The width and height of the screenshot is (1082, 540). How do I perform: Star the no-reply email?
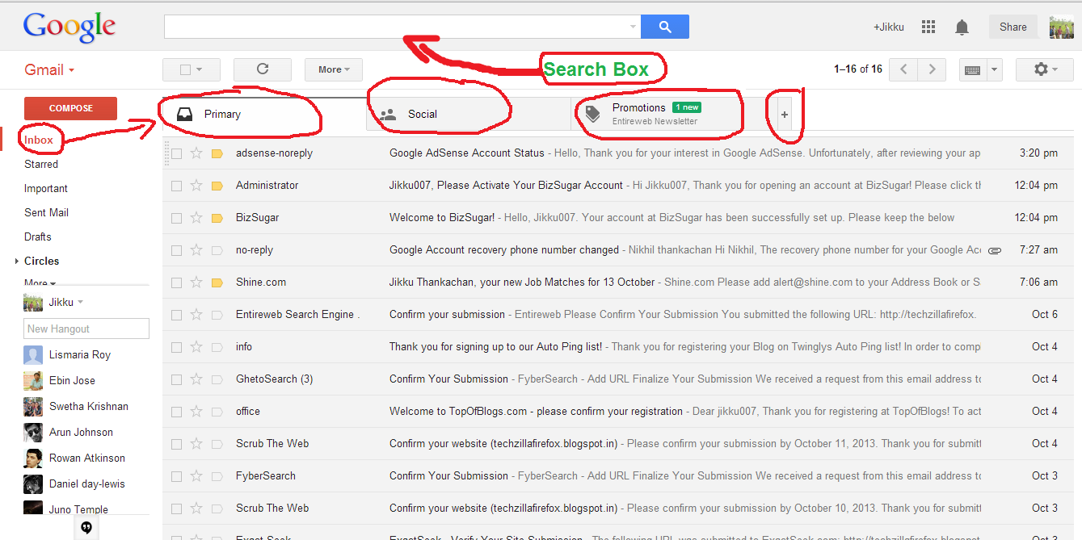click(x=196, y=250)
